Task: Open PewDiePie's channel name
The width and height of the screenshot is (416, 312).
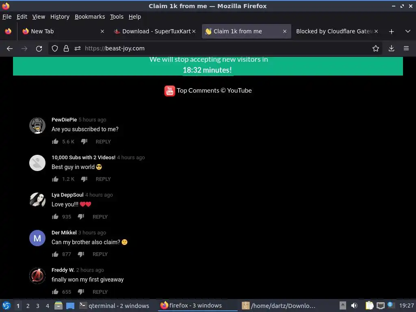Action: tap(64, 120)
